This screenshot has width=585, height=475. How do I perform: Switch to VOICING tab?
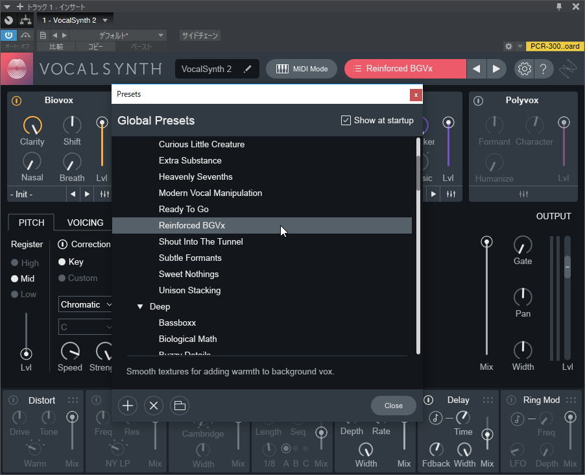point(85,223)
